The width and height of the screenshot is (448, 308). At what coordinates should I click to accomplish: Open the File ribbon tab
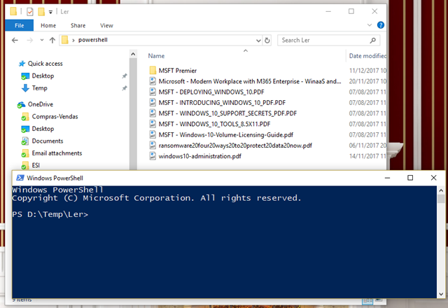coord(19,25)
